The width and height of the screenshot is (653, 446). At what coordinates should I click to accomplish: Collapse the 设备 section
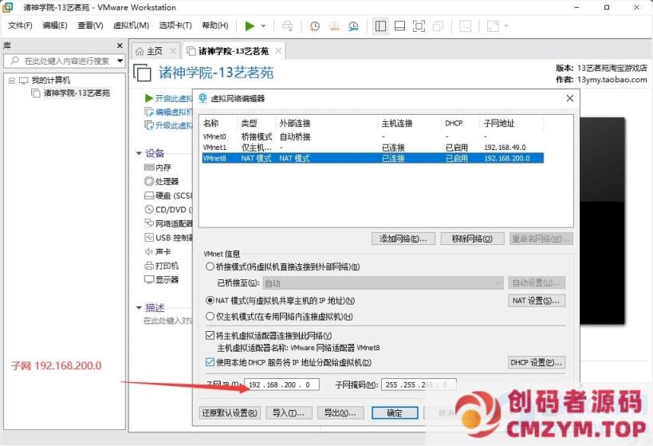coord(139,153)
